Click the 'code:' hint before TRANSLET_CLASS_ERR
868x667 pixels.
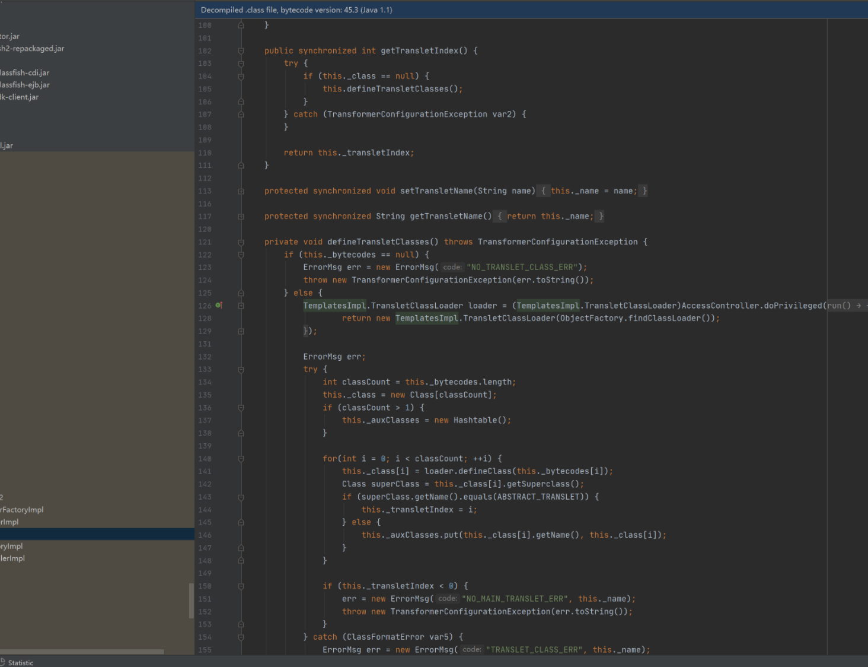[x=472, y=650]
